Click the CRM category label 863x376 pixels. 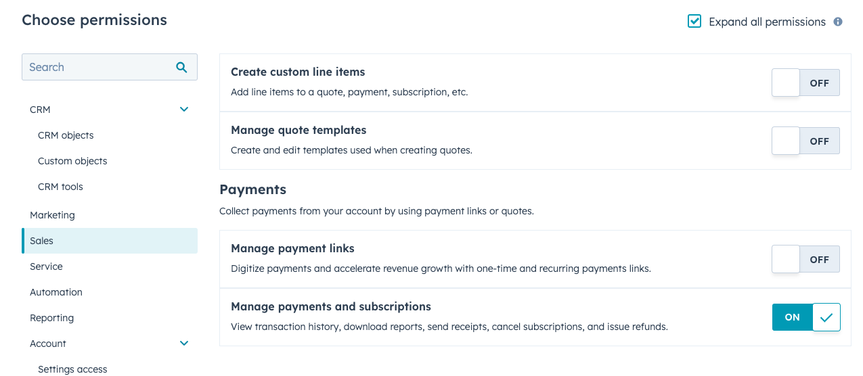tap(40, 110)
